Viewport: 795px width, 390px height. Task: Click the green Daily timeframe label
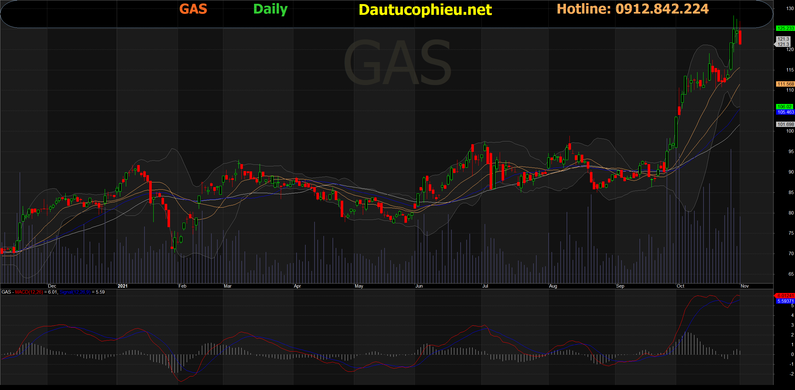pyautogui.click(x=270, y=9)
